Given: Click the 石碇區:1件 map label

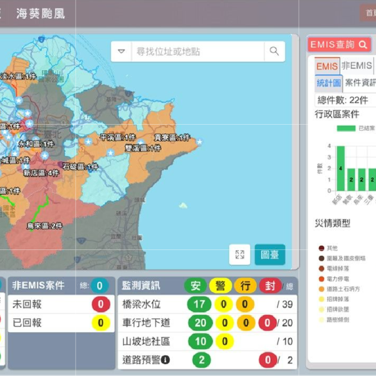Looking at the screenshot, I should point(80,167).
